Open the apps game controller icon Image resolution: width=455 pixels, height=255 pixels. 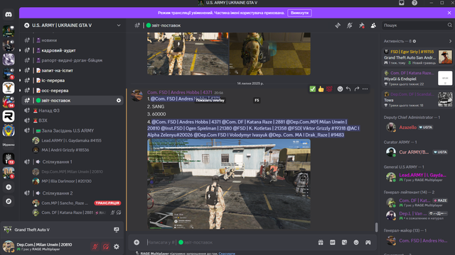(368, 242)
